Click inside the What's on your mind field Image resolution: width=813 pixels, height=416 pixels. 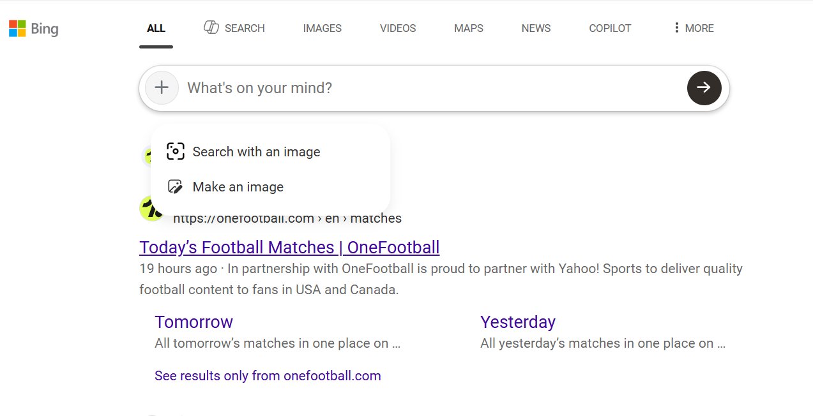coord(383,87)
